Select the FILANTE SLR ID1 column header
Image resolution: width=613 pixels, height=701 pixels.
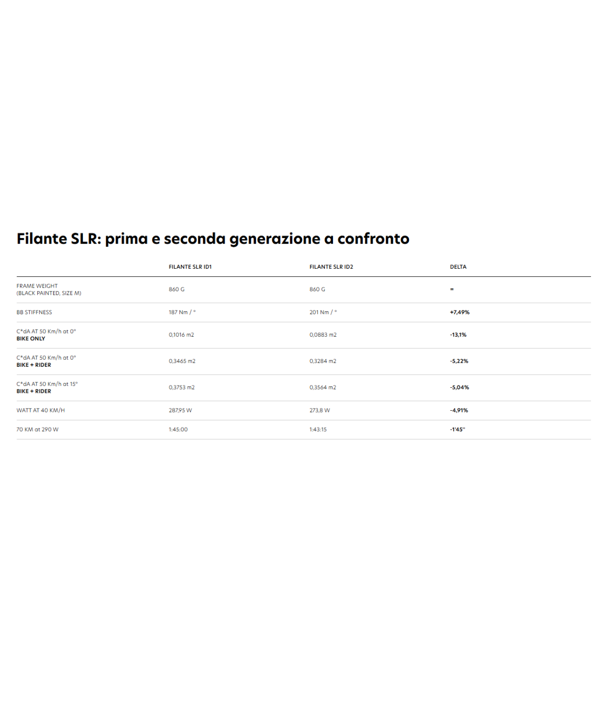pos(190,267)
